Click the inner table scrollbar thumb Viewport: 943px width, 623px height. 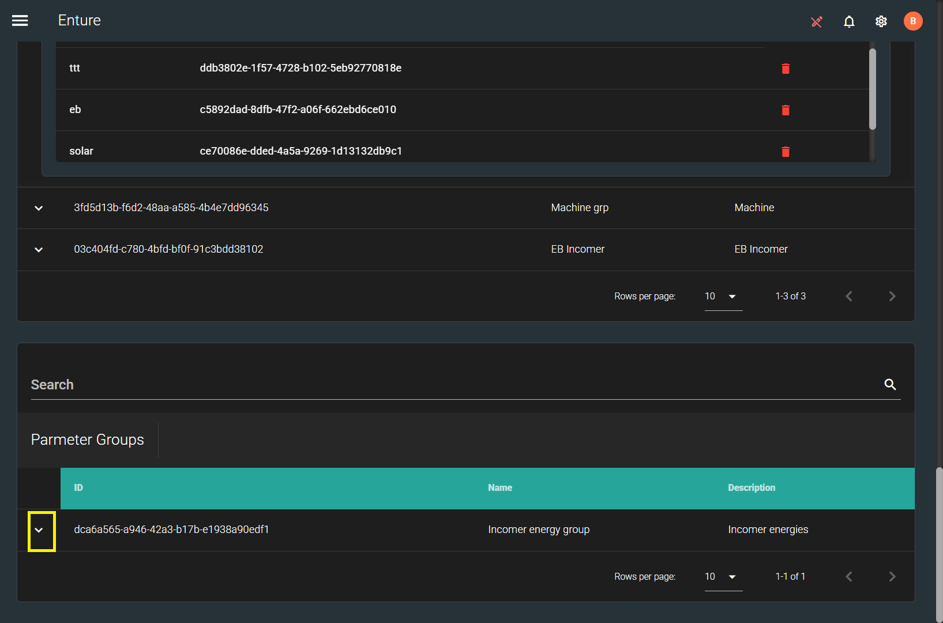click(x=873, y=89)
